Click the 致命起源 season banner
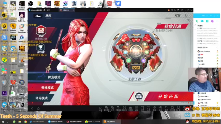This screenshot has width=221, height=124. 172,26
